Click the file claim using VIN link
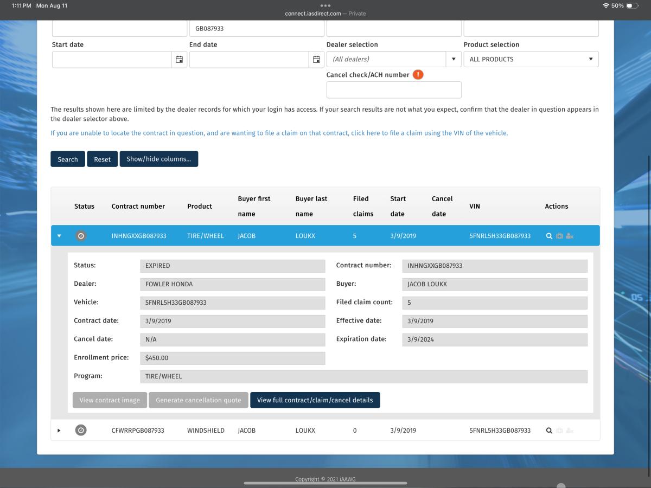 [x=279, y=133]
